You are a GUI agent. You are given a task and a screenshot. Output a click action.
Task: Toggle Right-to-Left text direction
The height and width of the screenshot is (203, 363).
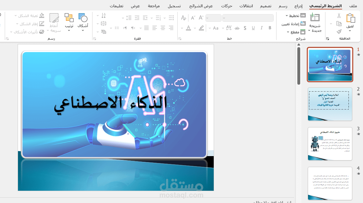point(133,28)
